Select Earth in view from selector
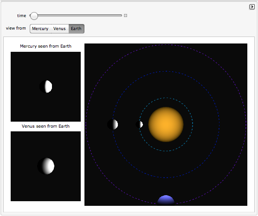Viewport: 258px width, 216px height. click(x=77, y=29)
